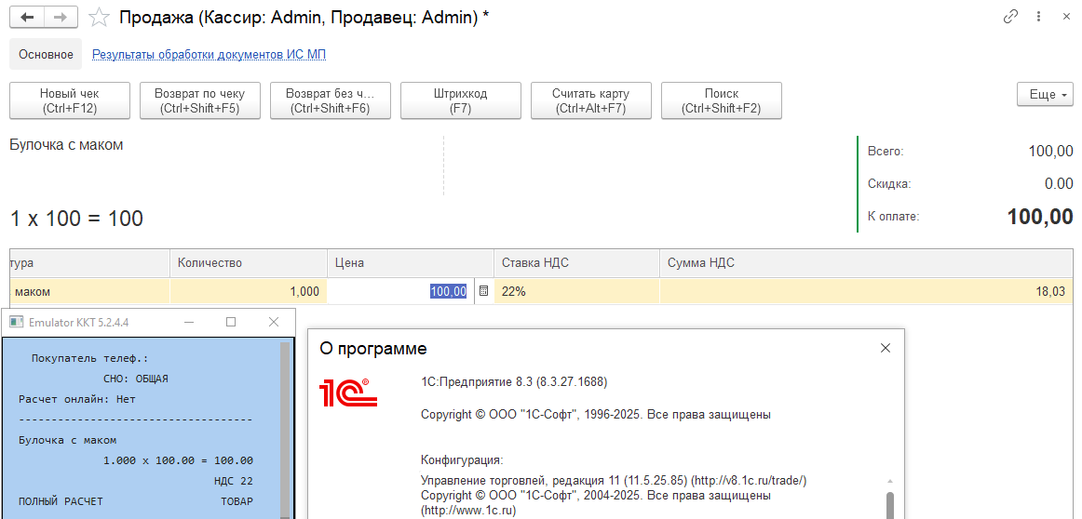Click the 1C logo in О программе
The height and width of the screenshot is (519, 1082).
click(x=348, y=392)
